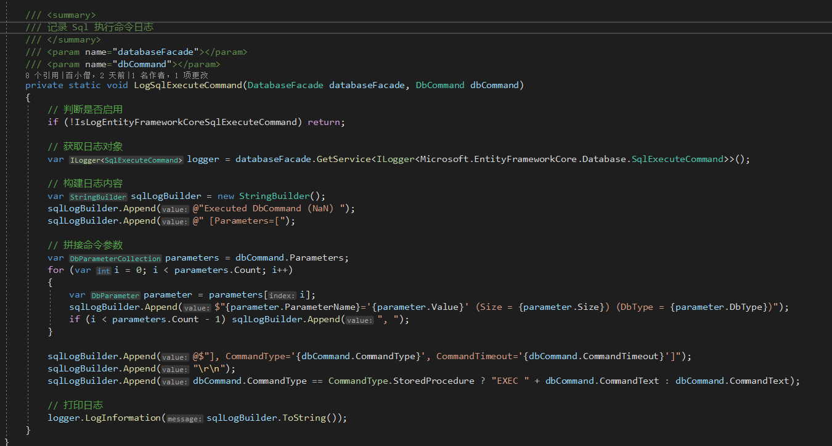This screenshot has height=446, width=832.
Task: Click the 'for' keyword
Action: coord(55,270)
